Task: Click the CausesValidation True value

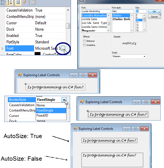Action: 39,10
